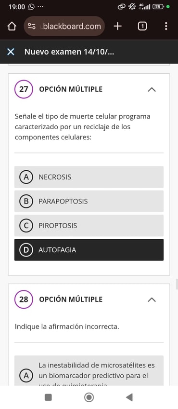The image size is (178, 409).
Task: Tap the question 27 number badge
Action: [x=24, y=89]
